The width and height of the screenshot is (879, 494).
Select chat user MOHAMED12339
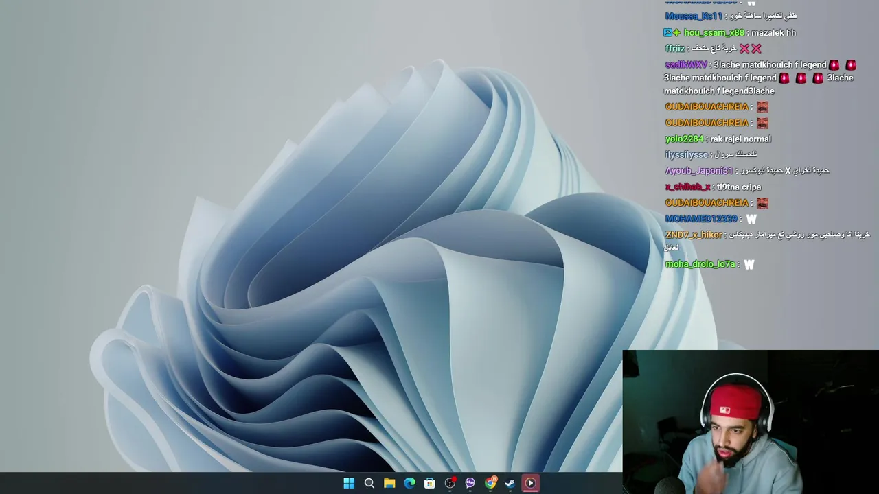pos(701,219)
